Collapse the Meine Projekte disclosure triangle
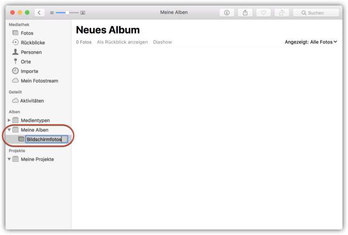348x235 pixels. coord(9,159)
